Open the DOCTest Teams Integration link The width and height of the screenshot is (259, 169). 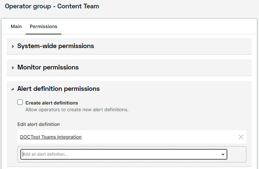pyautogui.click(x=51, y=137)
